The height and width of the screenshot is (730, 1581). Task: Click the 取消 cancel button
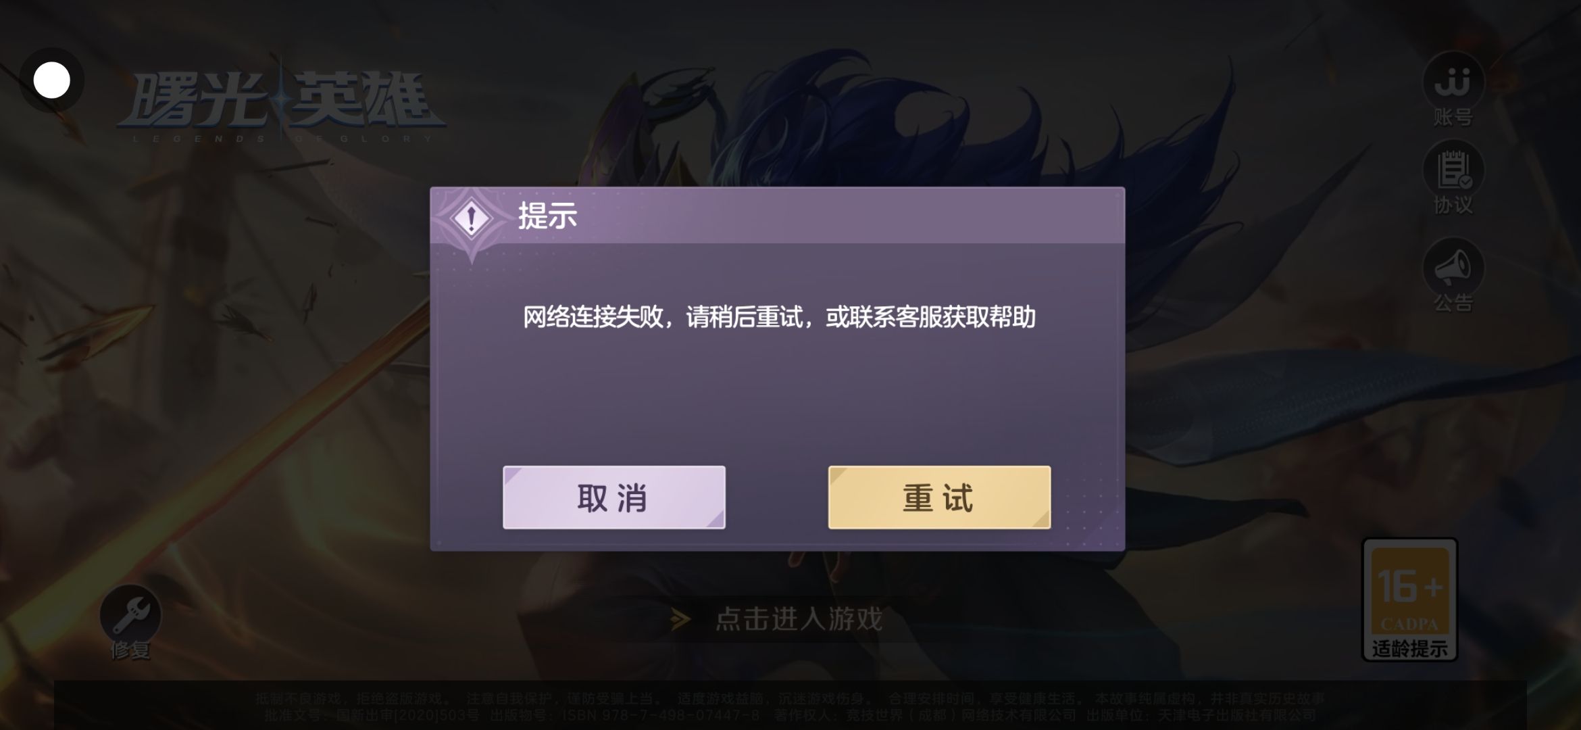click(x=613, y=497)
